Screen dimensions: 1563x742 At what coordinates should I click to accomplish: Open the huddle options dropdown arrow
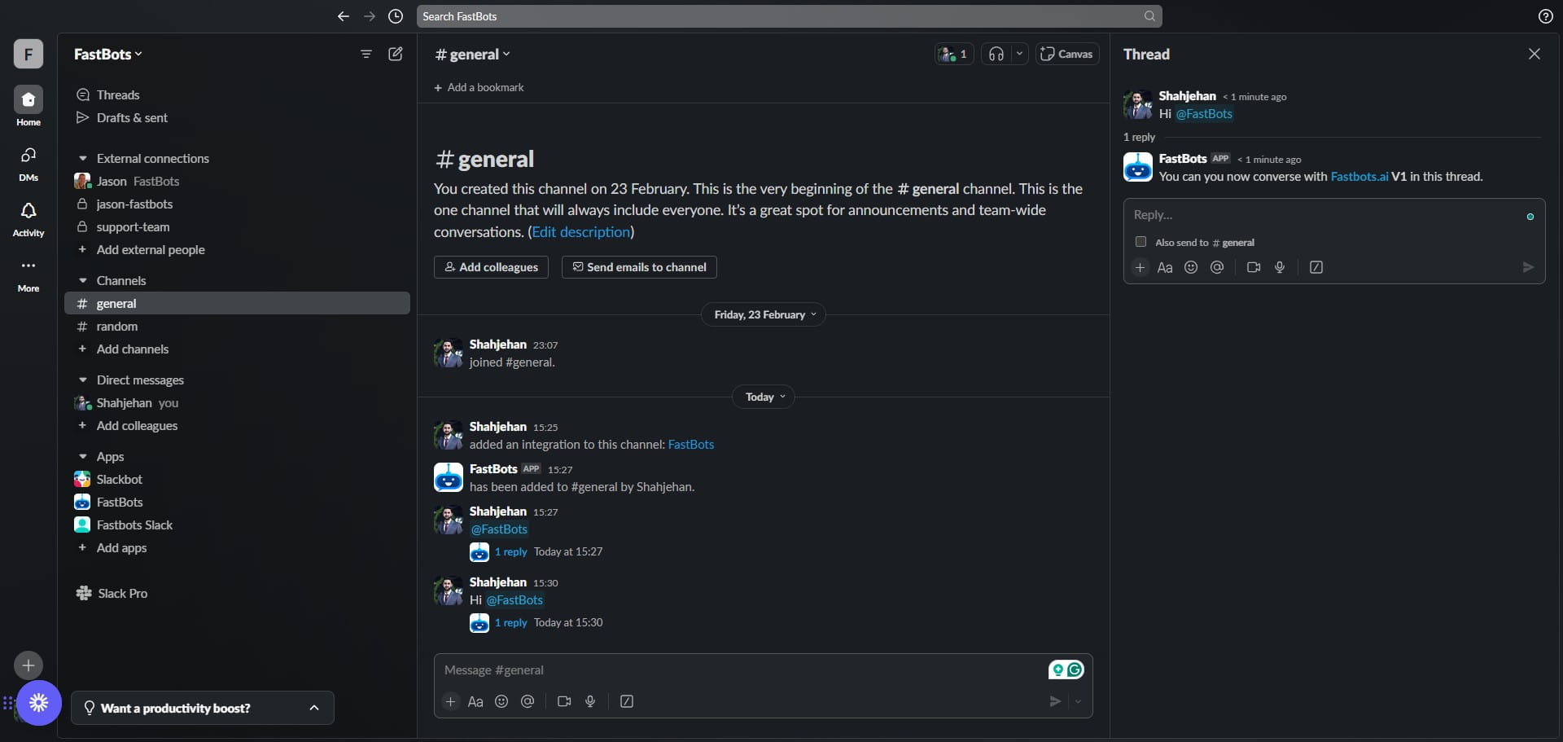coord(1019,54)
